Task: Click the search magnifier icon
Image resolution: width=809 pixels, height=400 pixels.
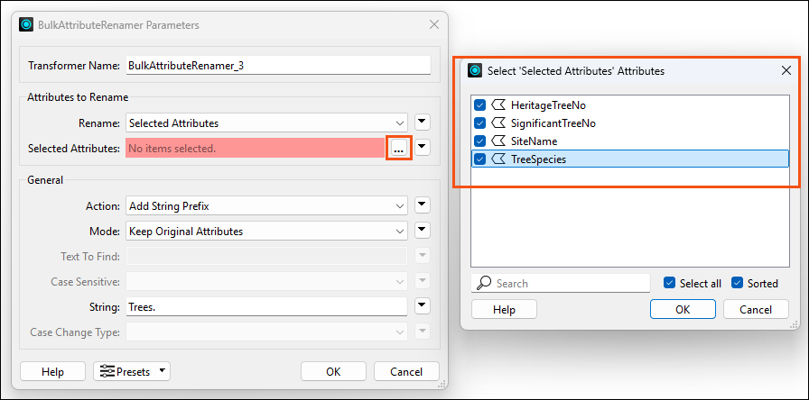Action: point(483,283)
